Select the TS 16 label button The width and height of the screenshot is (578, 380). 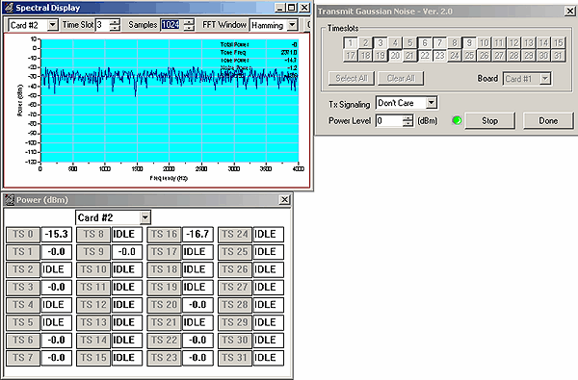pos(164,234)
